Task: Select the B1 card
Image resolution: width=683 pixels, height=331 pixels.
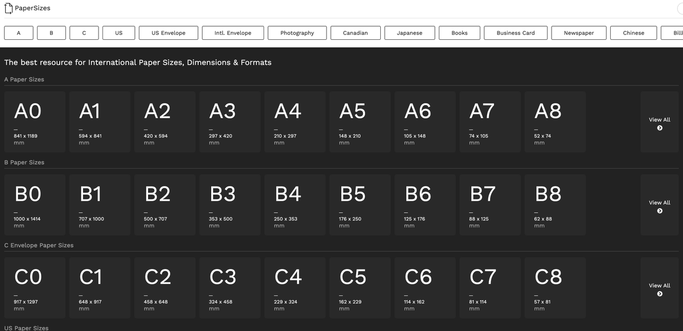Action: pos(100,205)
